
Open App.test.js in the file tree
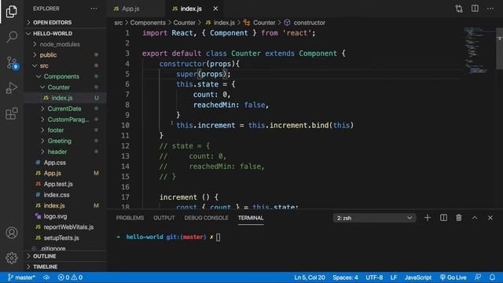[65, 184]
